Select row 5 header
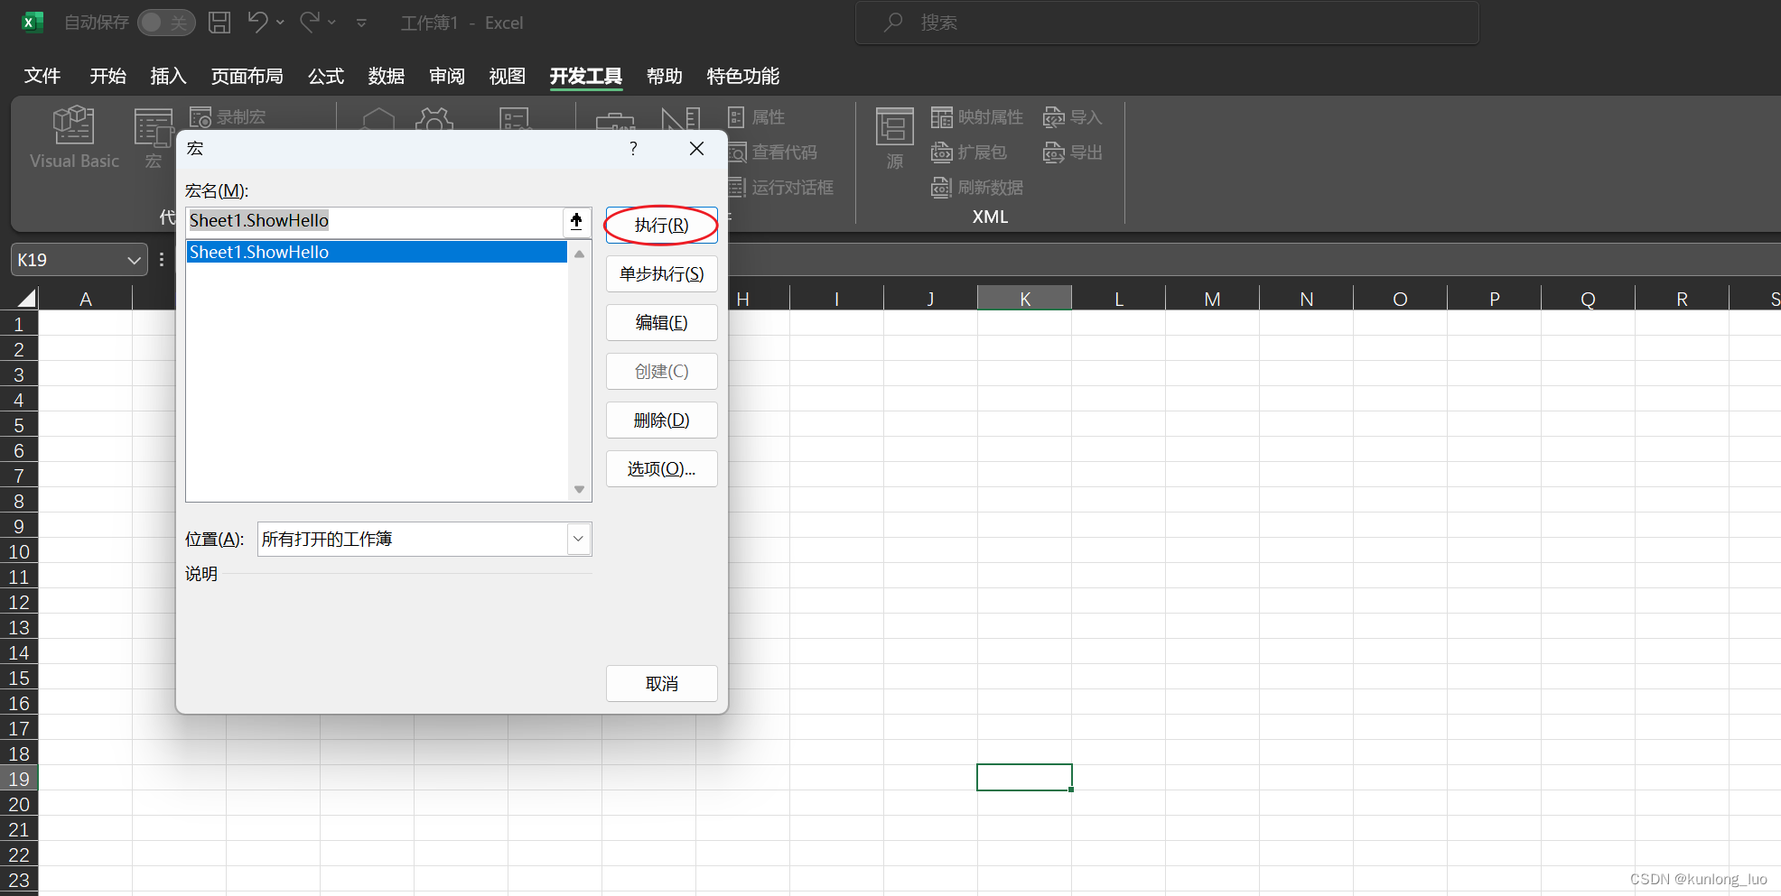 [19, 425]
